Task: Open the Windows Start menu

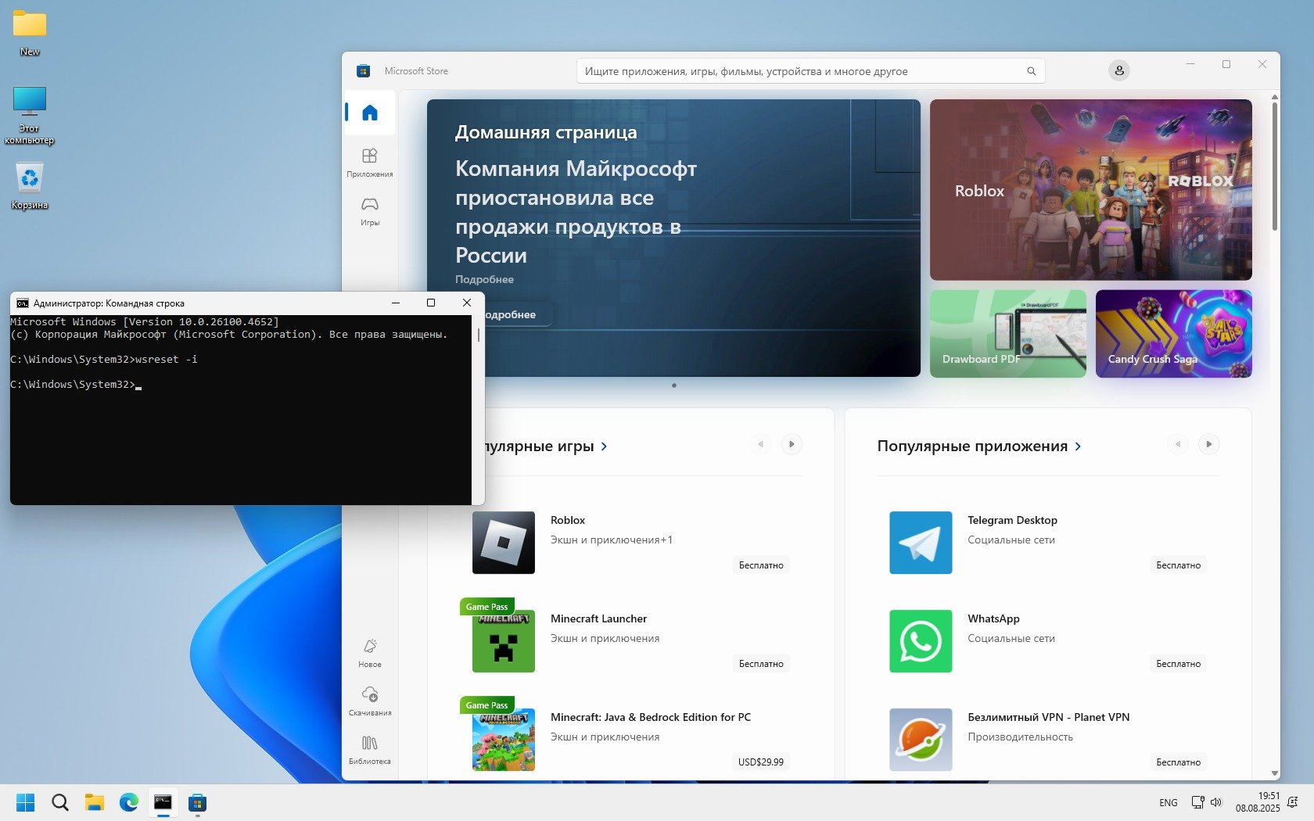Action: coord(26,802)
